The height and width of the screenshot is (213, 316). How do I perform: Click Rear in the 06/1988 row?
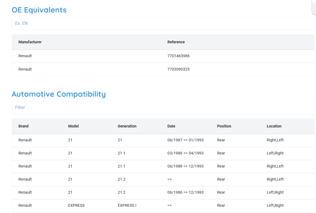[x=221, y=166]
